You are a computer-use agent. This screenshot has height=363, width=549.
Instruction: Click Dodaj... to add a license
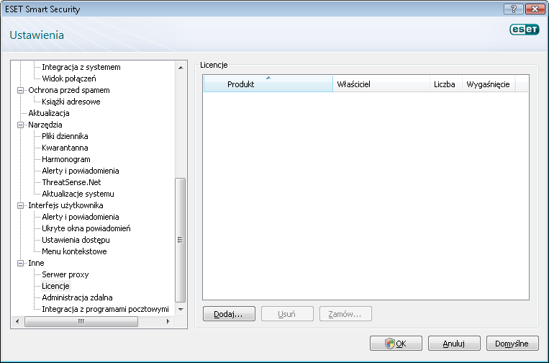[229, 314]
